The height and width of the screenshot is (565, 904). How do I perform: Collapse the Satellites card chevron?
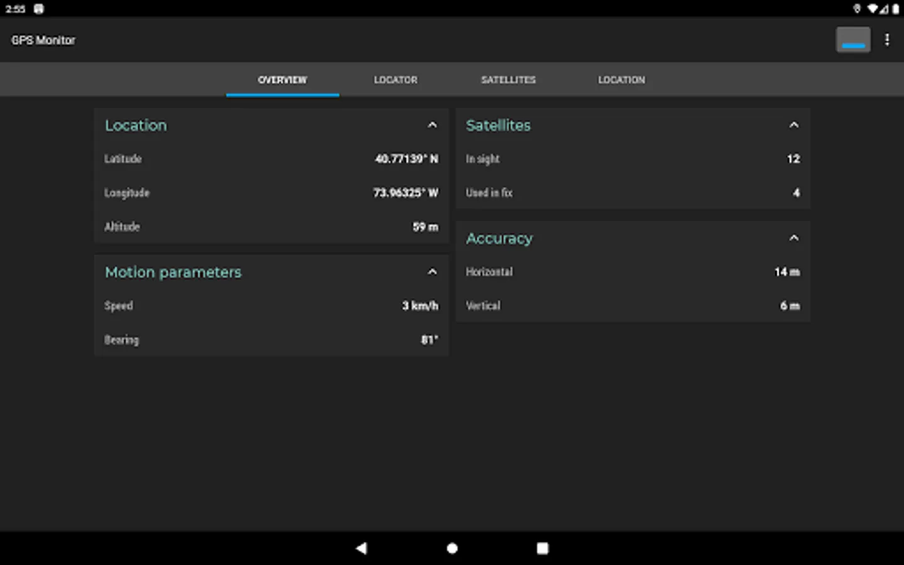click(794, 125)
